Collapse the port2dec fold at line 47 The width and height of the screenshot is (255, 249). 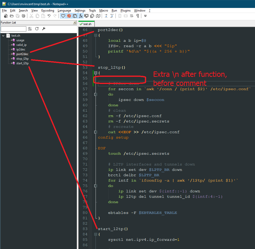96,35
